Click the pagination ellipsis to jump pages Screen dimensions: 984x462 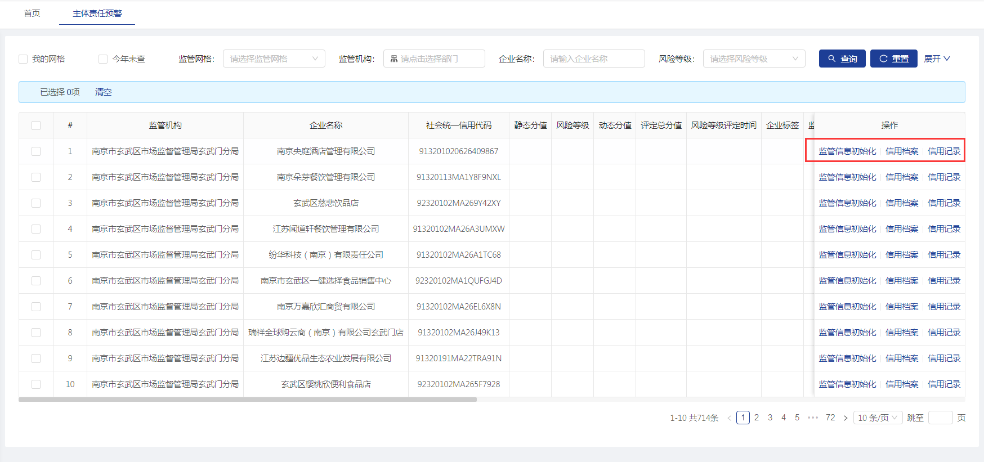point(812,418)
